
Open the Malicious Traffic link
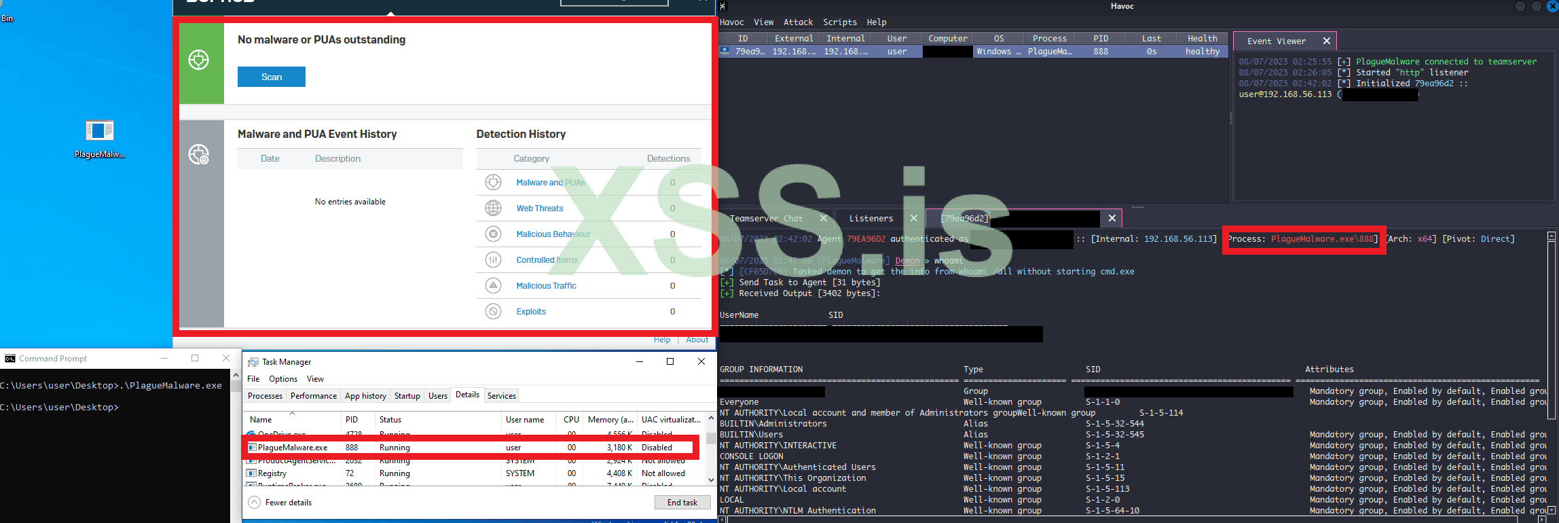pyautogui.click(x=546, y=285)
